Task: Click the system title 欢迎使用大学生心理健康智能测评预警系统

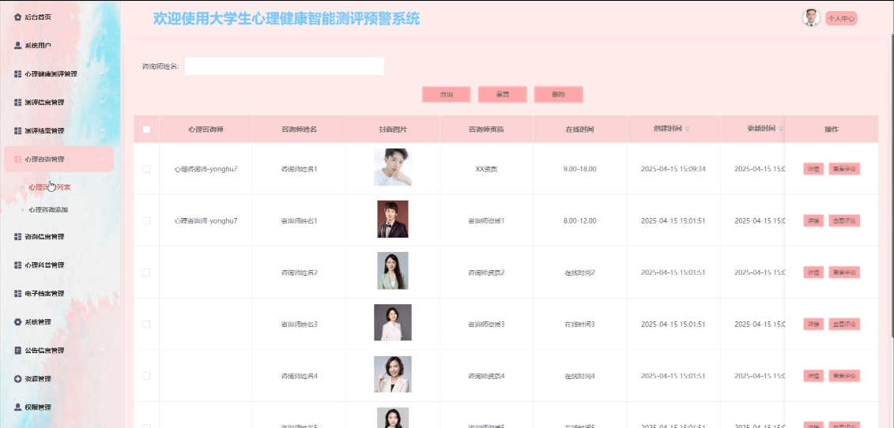Action: point(286,19)
